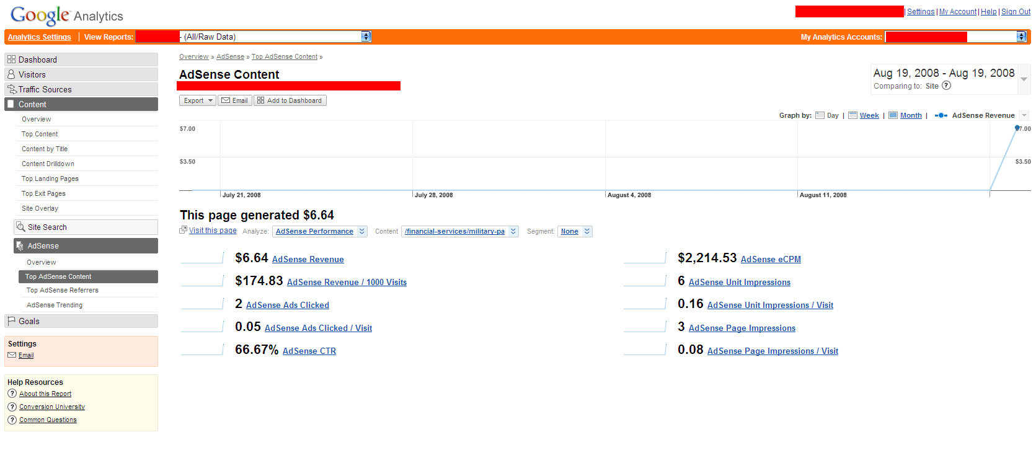1036x458 pixels.
Task: Open the Segment None dropdown
Action: [x=575, y=231]
